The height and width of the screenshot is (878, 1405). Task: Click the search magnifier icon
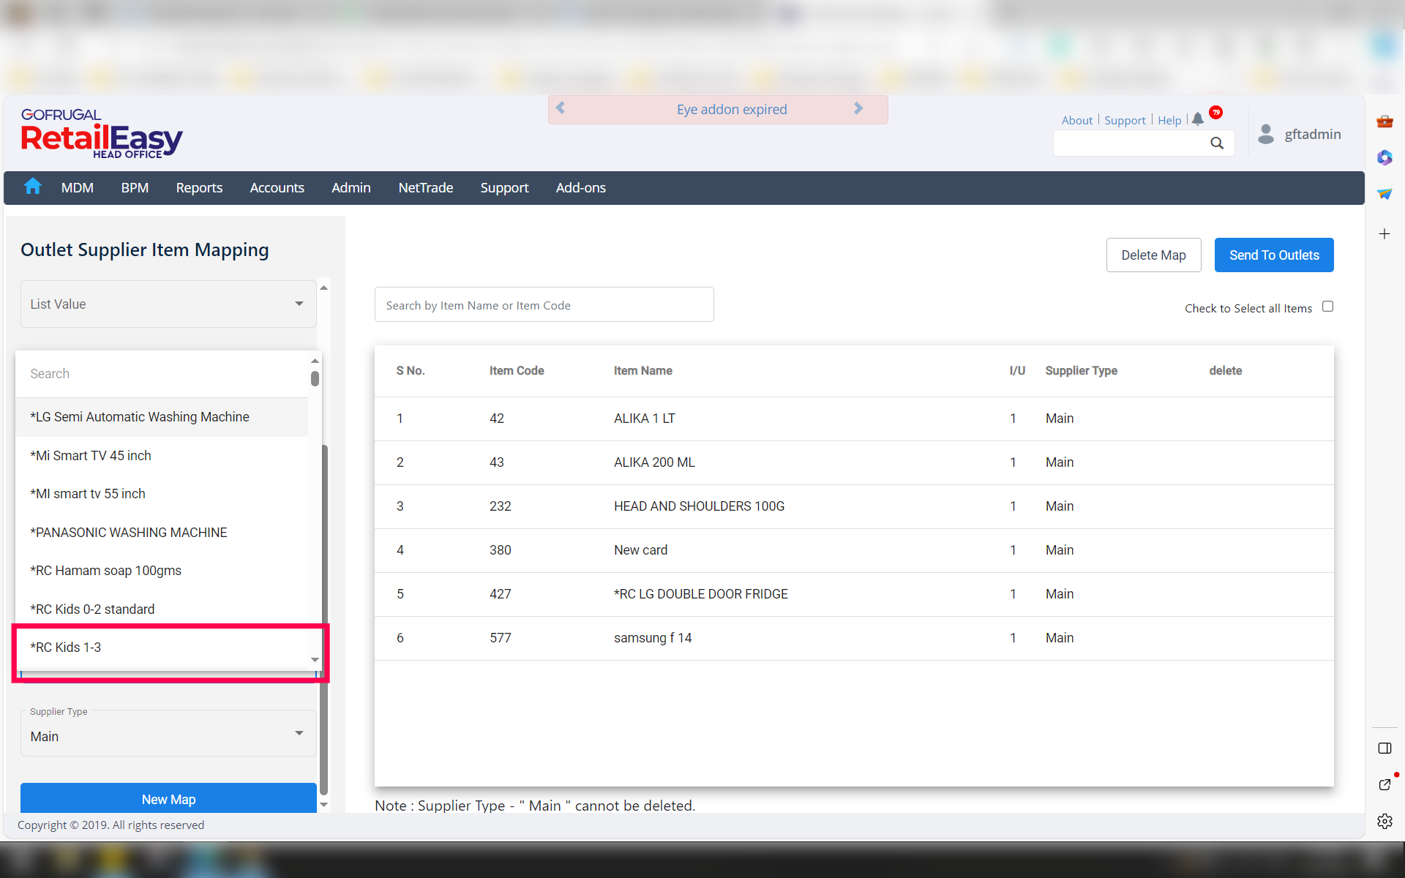tap(1216, 143)
